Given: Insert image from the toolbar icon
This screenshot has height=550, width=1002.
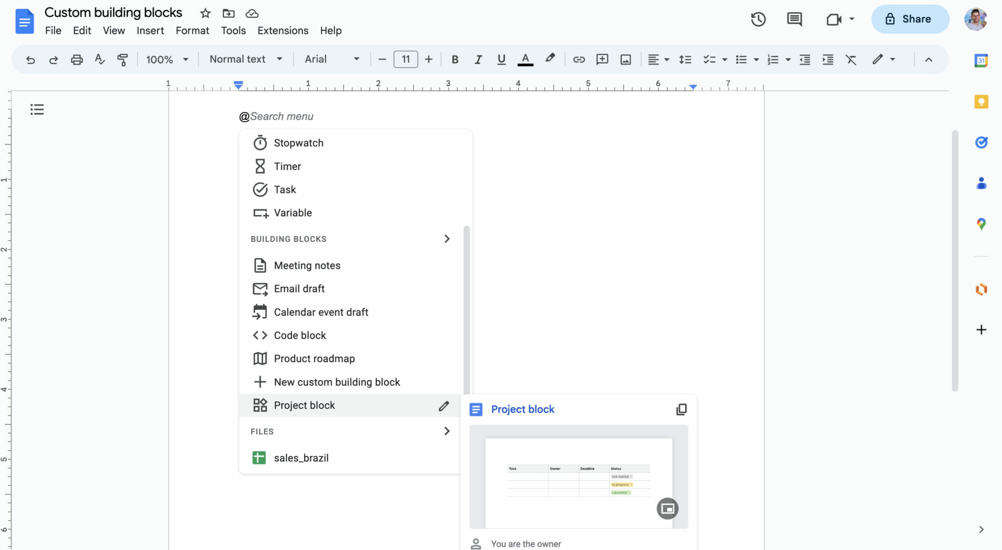Looking at the screenshot, I should click(625, 60).
